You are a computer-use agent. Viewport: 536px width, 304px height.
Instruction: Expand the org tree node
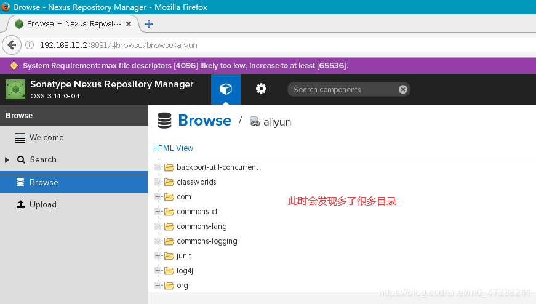(x=158, y=285)
